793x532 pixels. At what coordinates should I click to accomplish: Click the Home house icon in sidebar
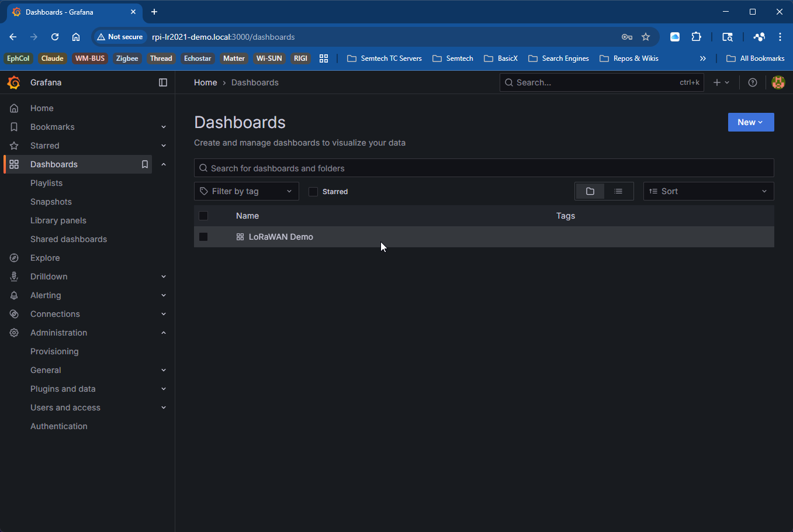pos(14,108)
